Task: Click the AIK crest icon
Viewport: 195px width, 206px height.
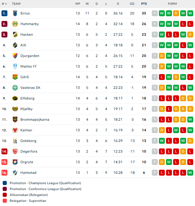Action: (x=15, y=45)
